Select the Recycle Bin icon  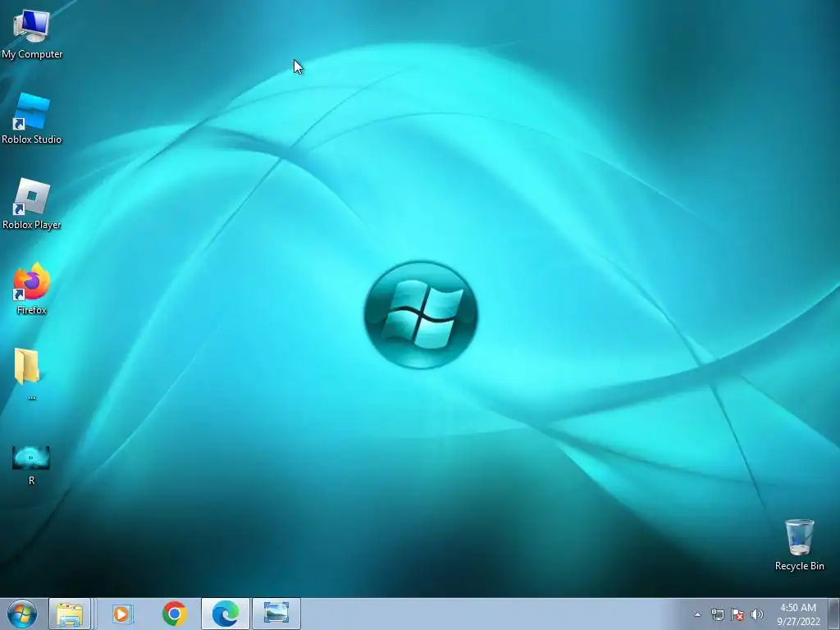799,545
